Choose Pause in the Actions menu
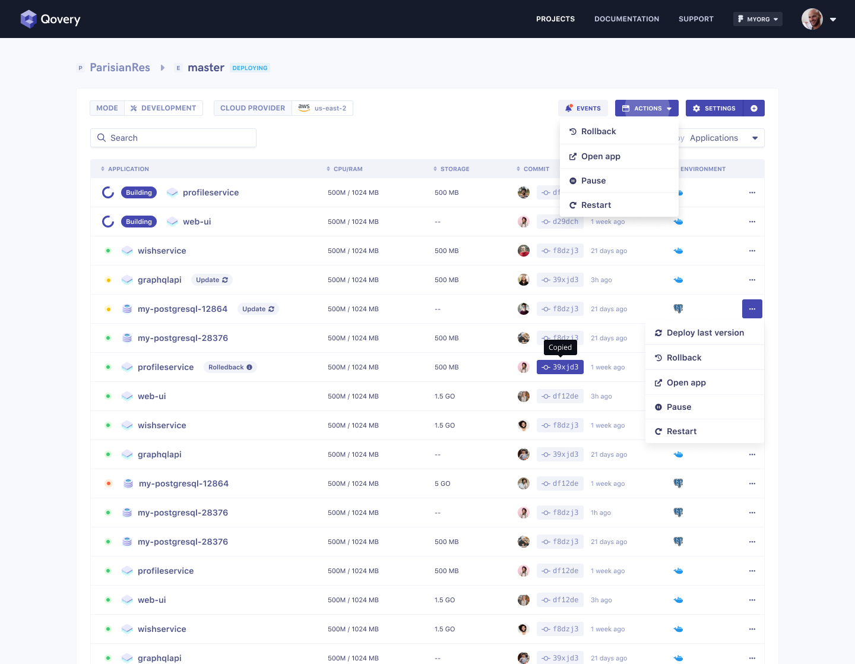Viewport: 855px width, 664px height. [619, 181]
